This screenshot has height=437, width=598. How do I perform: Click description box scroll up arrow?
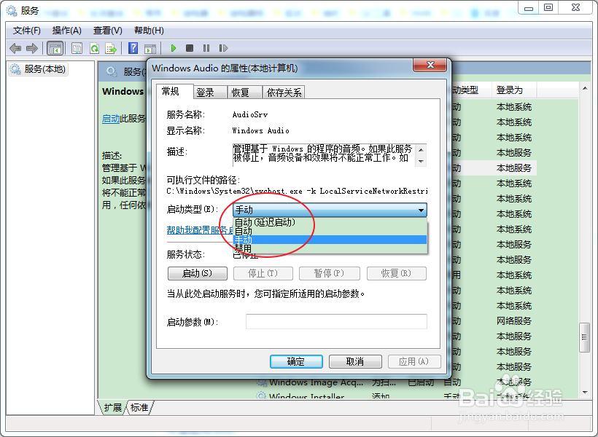tap(421, 150)
